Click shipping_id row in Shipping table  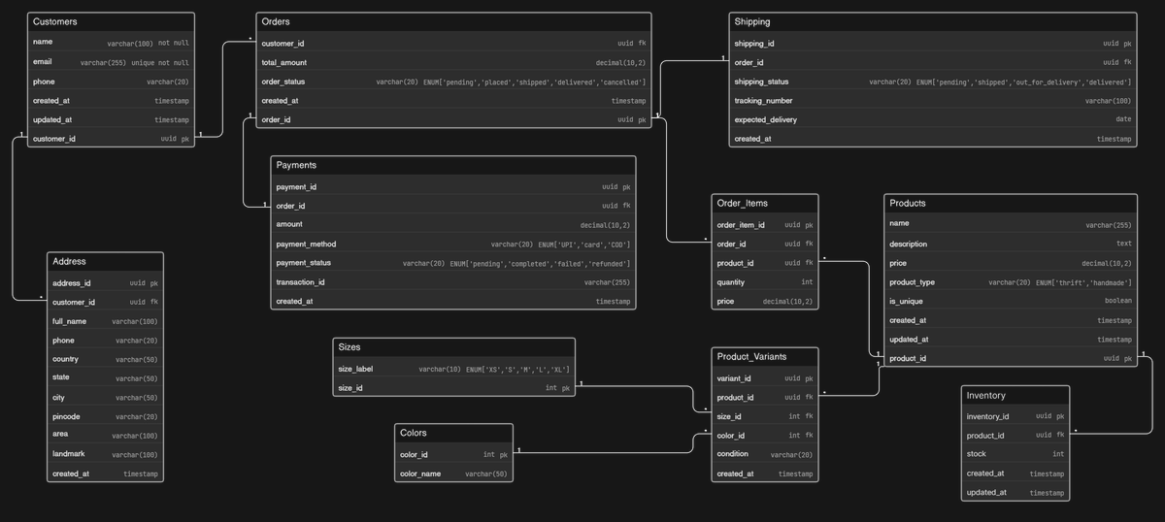tap(933, 44)
